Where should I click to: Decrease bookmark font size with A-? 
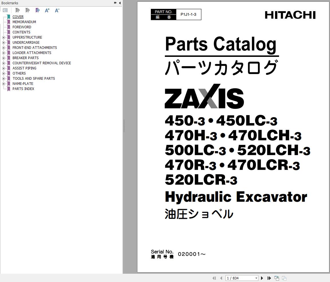57,10
